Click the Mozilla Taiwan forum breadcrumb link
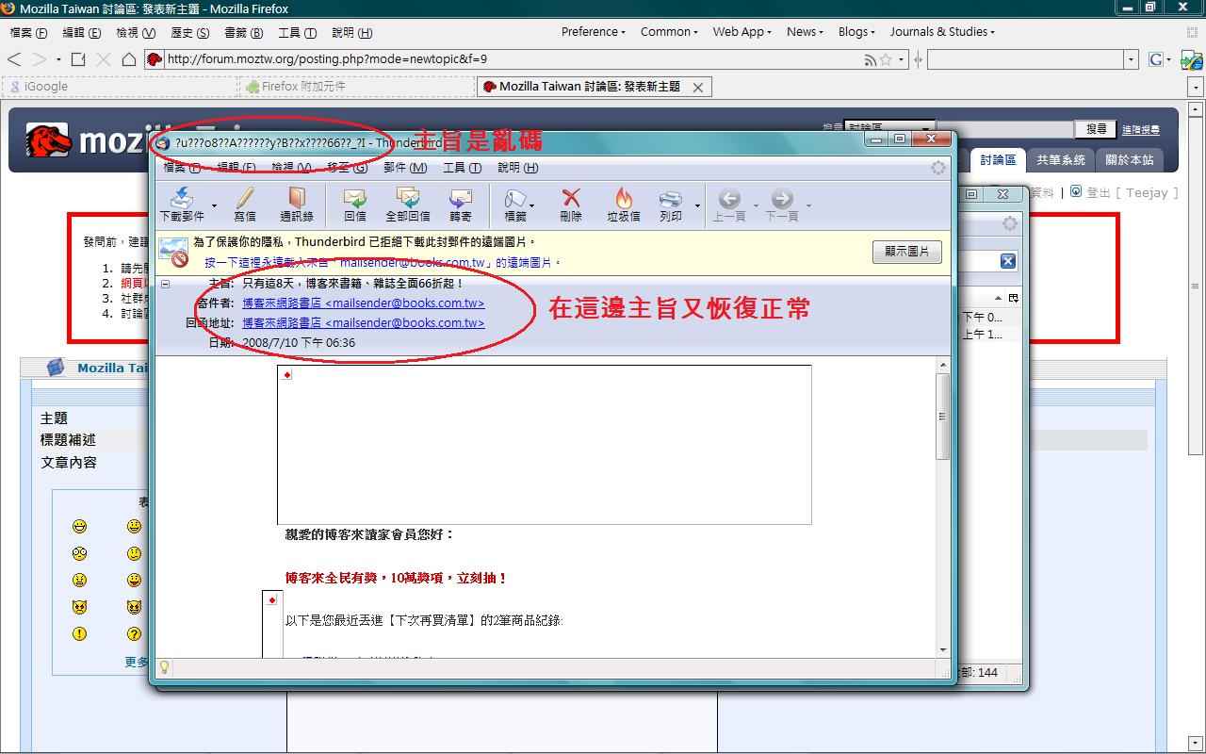Viewport: 1206px width, 754px height. coord(112,369)
